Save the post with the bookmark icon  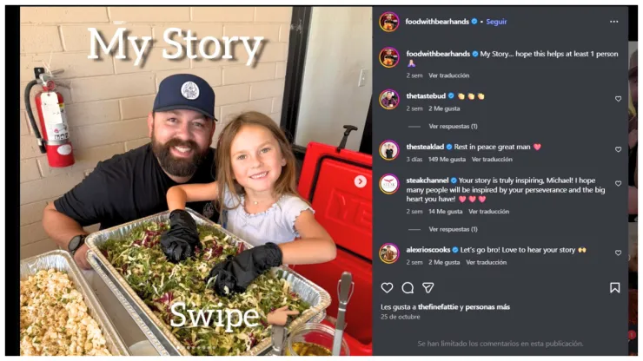[x=614, y=287]
